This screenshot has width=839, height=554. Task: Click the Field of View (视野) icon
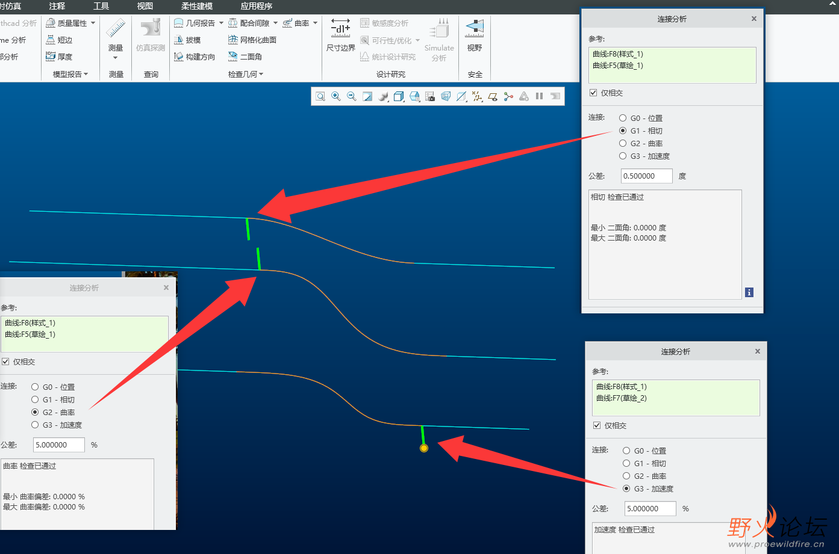(x=475, y=27)
